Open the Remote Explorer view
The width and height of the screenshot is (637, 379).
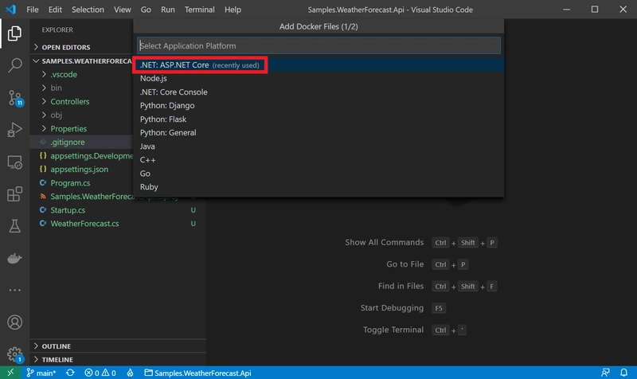coord(14,162)
